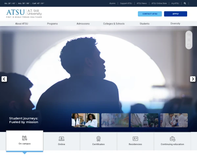Click the Ariz. weather temperature text
The height and width of the screenshot is (158, 197).
(x=24, y=3)
